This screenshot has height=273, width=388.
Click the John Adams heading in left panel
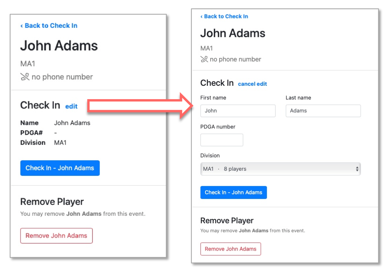[59, 46]
